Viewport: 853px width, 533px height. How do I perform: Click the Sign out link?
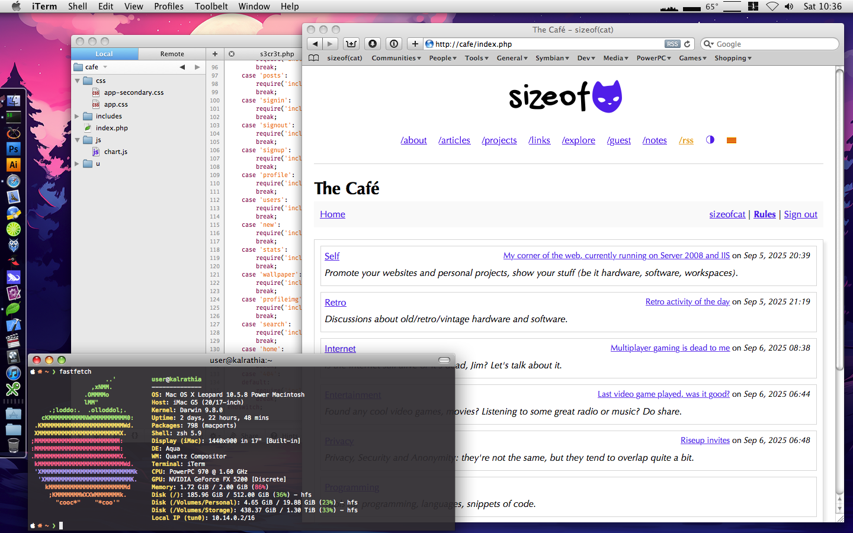click(x=800, y=214)
